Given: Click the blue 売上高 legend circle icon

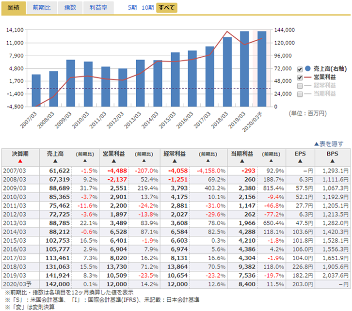Looking at the screenshot, I should (x=308, y=69).
